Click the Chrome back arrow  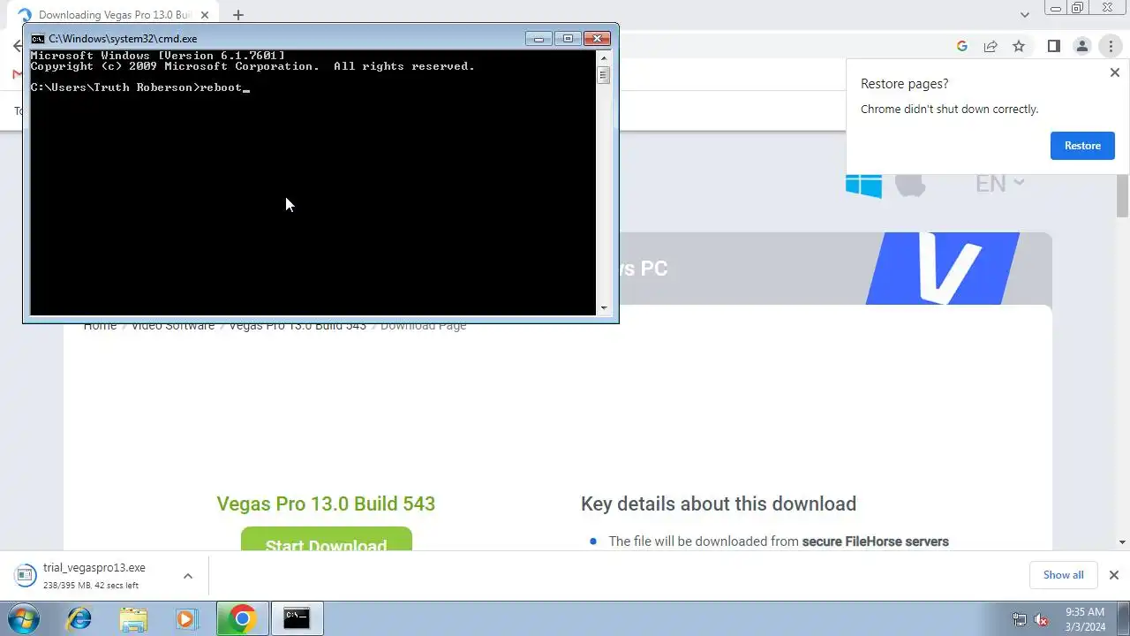[x=17, y=46]
